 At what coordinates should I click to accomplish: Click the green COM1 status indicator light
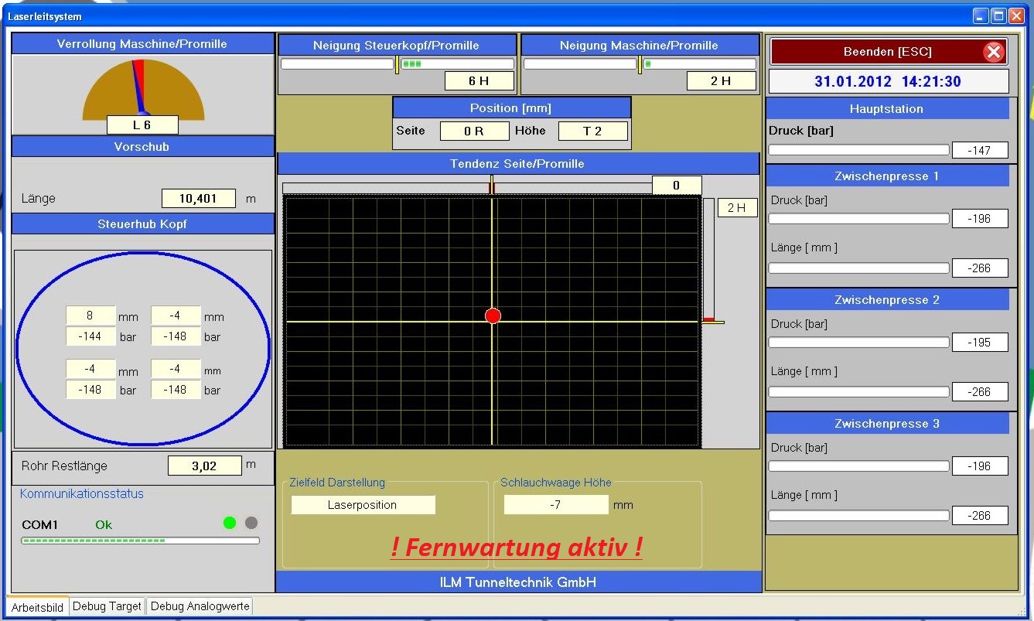229,523
